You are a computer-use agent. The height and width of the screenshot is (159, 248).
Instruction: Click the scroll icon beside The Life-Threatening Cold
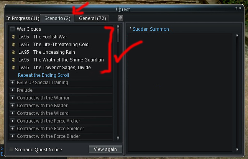coord(13,45)
